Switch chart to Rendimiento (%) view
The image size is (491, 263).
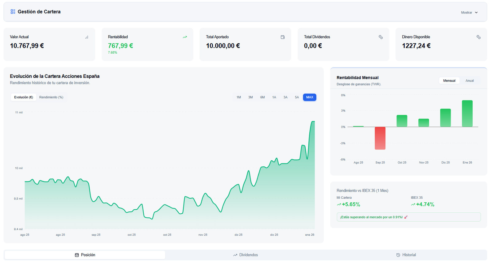(x=51, y=97)
